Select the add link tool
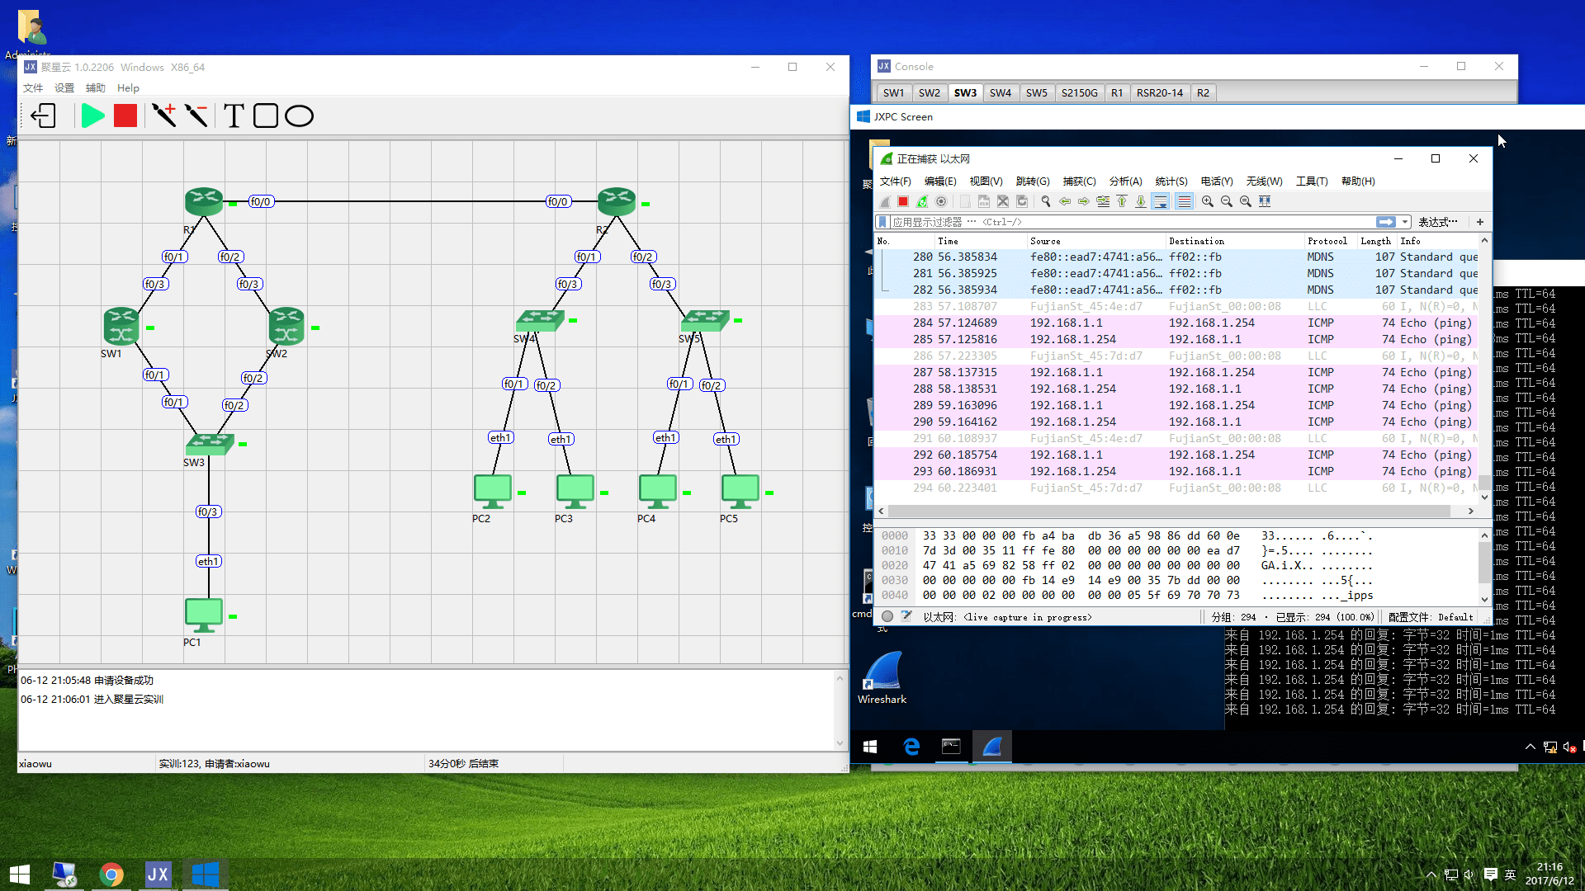 click(x=163, y=115)
